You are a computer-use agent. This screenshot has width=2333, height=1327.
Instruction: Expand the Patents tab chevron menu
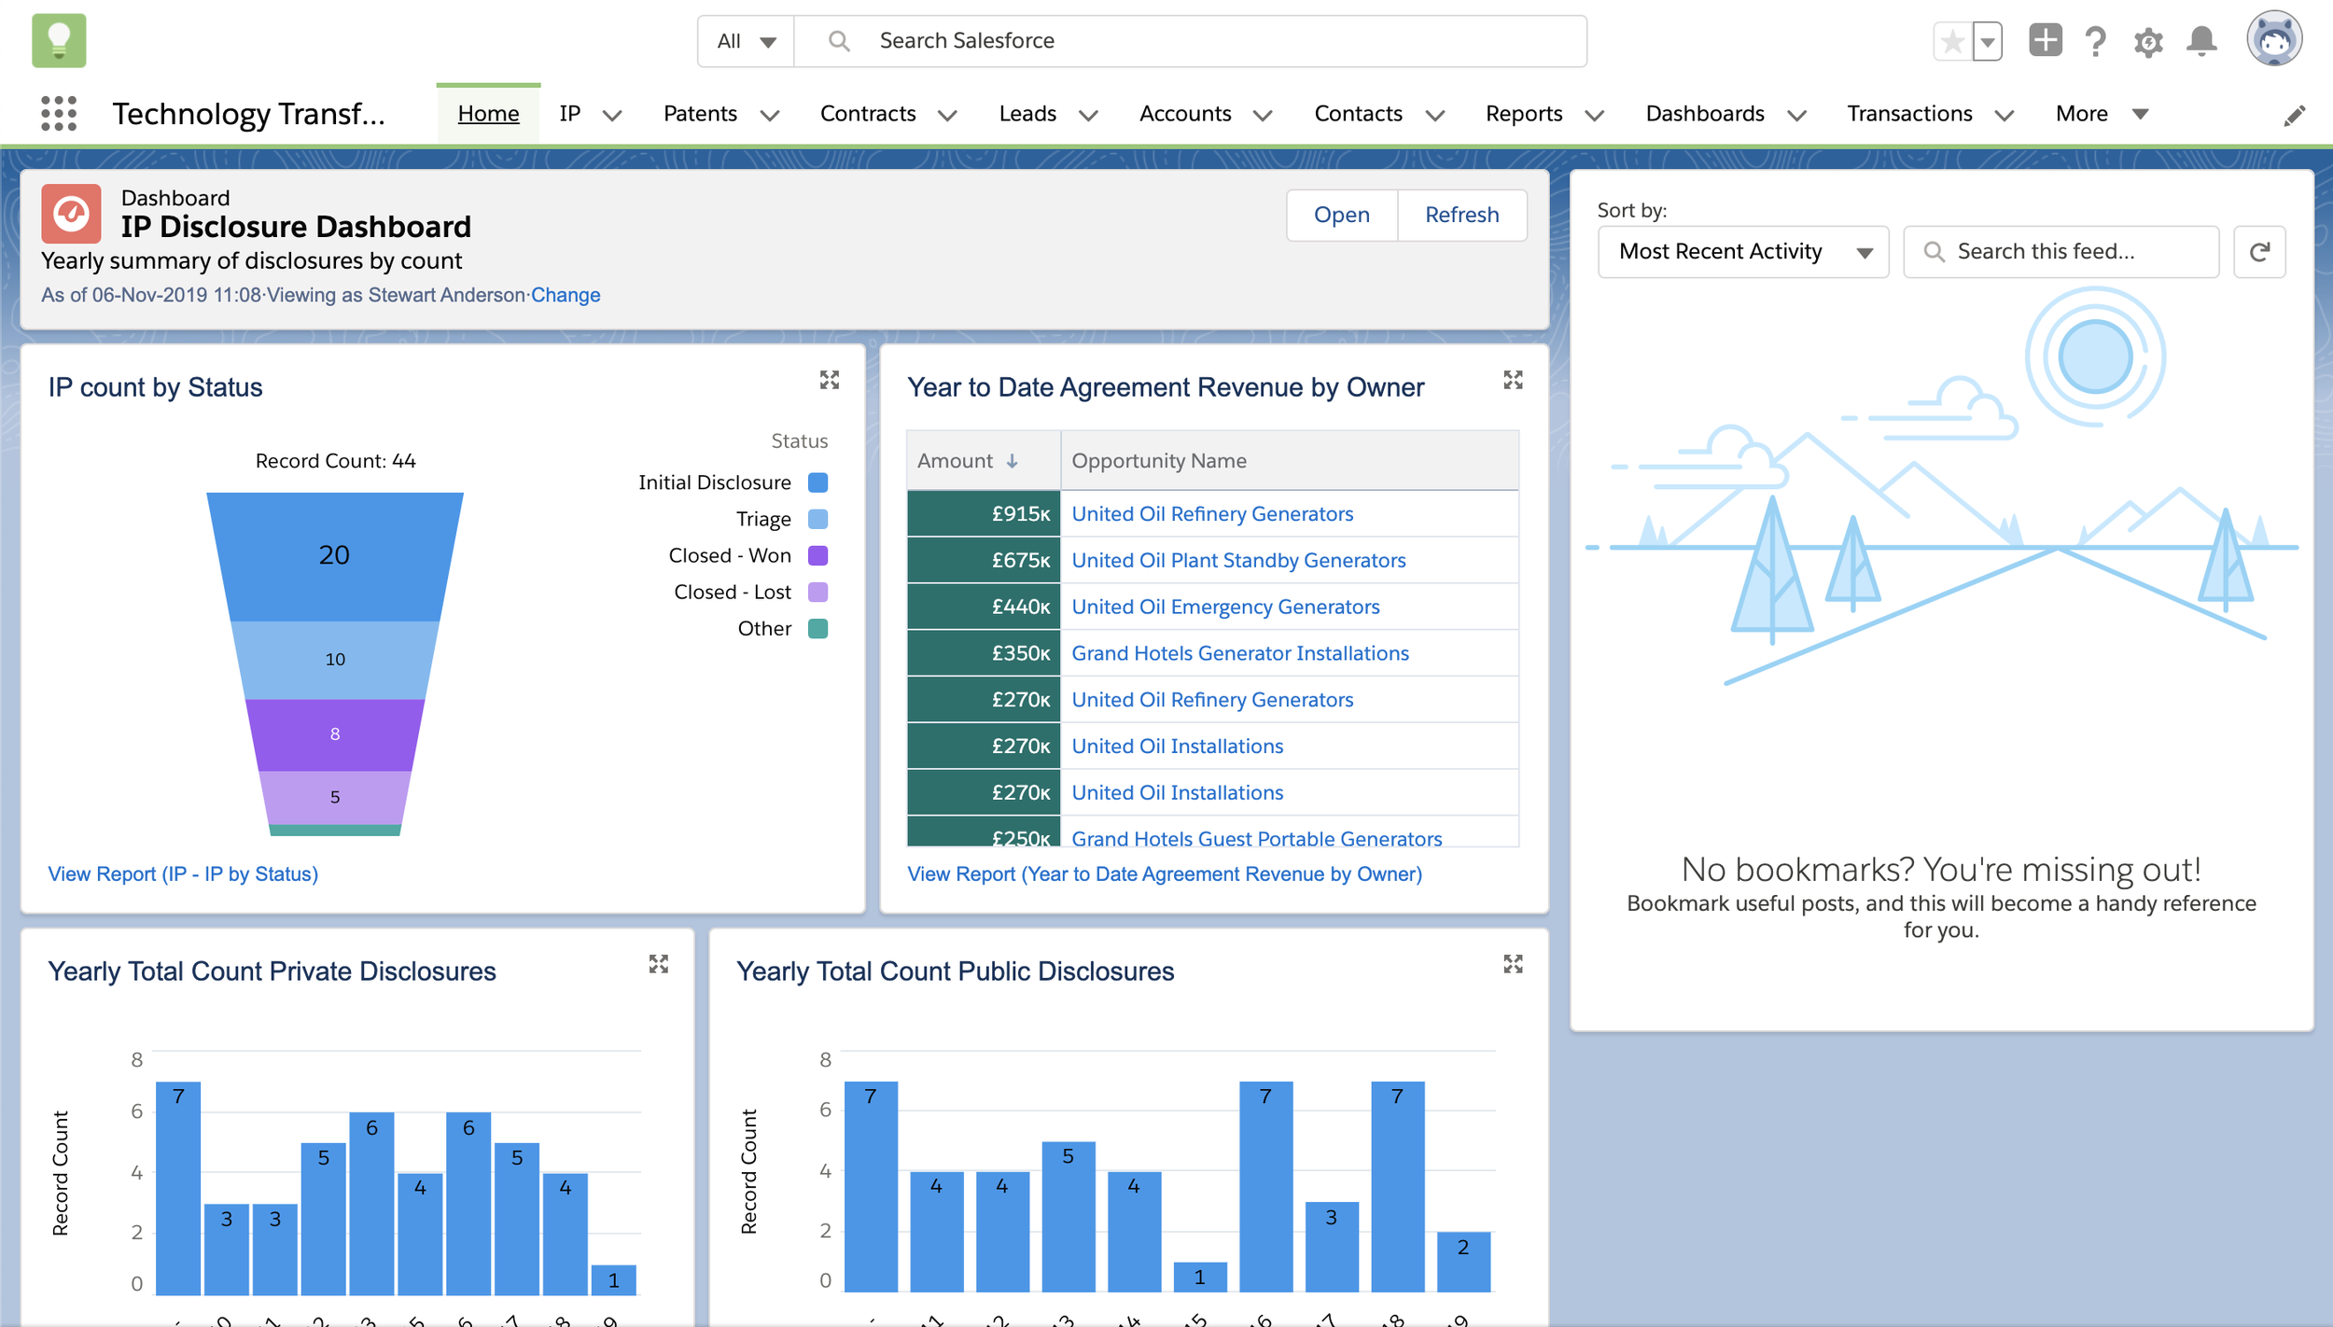pyautogui.click(x=770, y=115)
